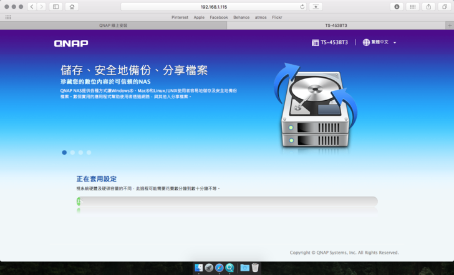Show all tabs overview button

click(445, 6)
